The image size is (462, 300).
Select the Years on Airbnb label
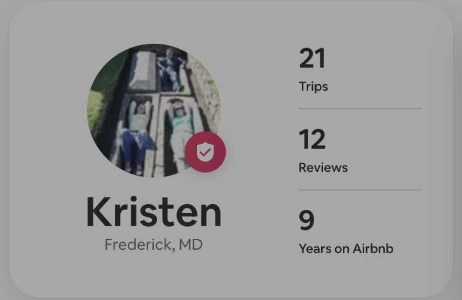coord(346,248)
